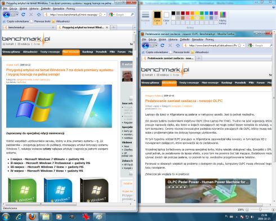This screenshot has width=276, height=221.
Task: Open new tab in right Firefox window
Action: click(x=199, y=58)
